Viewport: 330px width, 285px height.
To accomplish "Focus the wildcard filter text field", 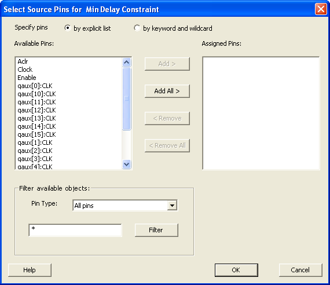I will tap(75, 230).
